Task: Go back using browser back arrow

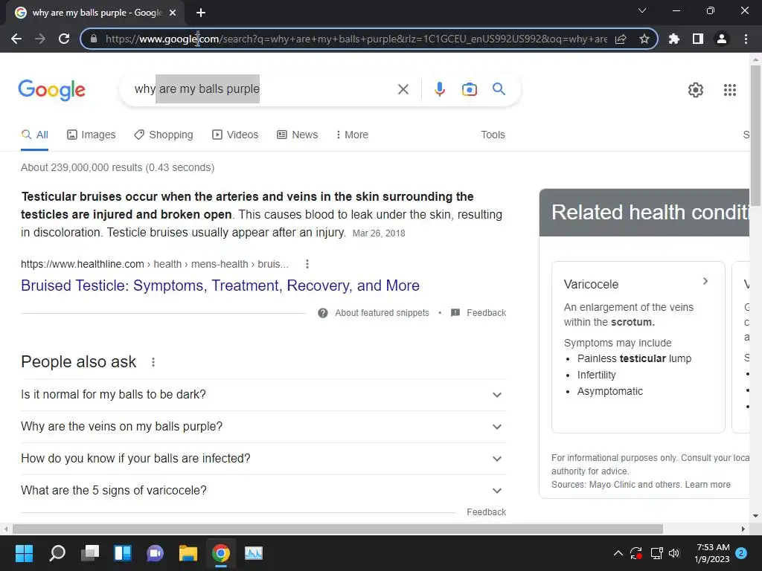Action: point(16,39)
